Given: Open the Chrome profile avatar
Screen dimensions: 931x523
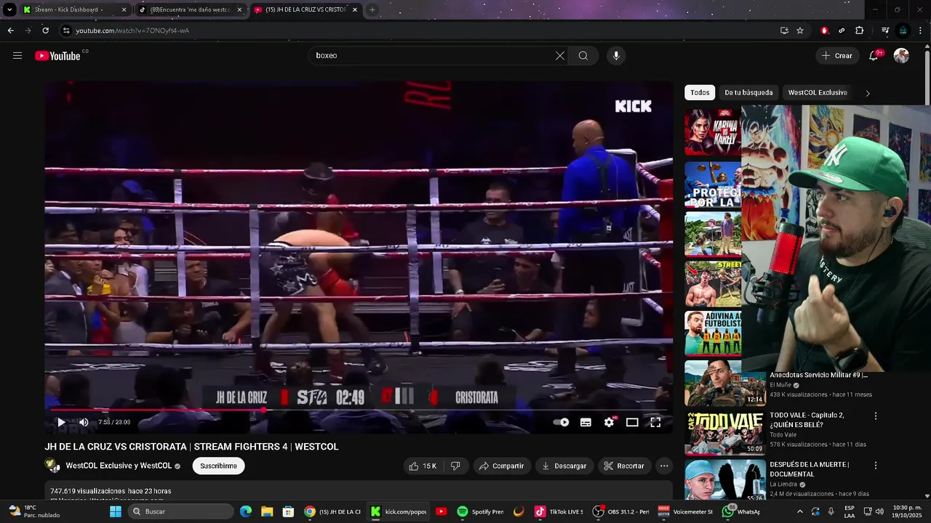Looking at the screenshot, I should [903, 31].
